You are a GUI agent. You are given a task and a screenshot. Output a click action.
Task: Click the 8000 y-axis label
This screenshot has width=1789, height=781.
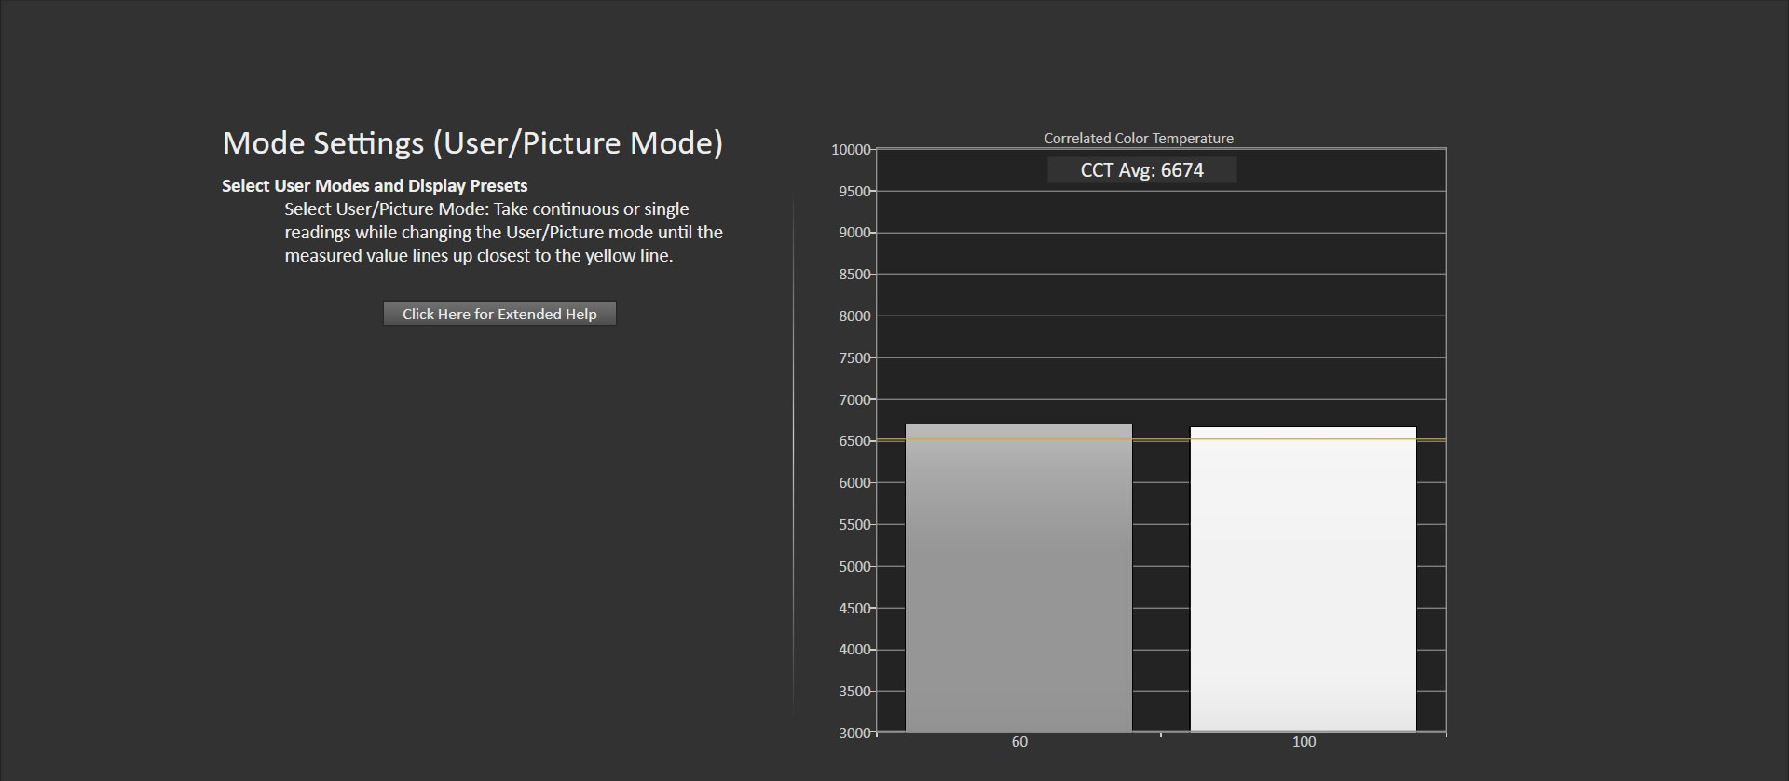pos(854,316)
